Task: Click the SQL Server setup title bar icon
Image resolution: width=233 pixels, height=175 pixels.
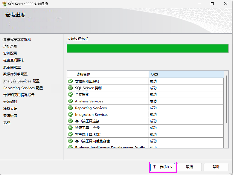Action: pyautogui.click(x=4, y=4)
